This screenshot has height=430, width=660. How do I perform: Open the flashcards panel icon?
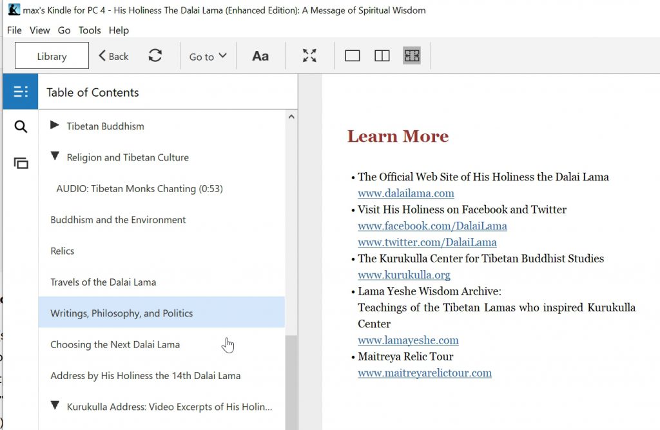point(21,163)
